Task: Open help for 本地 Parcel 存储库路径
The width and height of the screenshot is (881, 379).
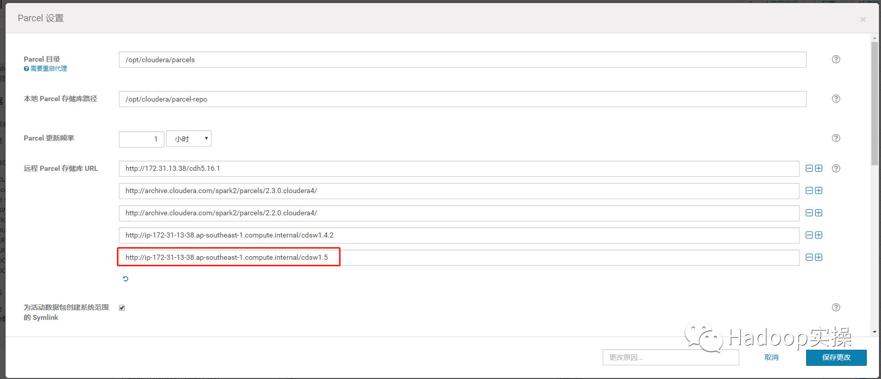Action: [836, 99]
